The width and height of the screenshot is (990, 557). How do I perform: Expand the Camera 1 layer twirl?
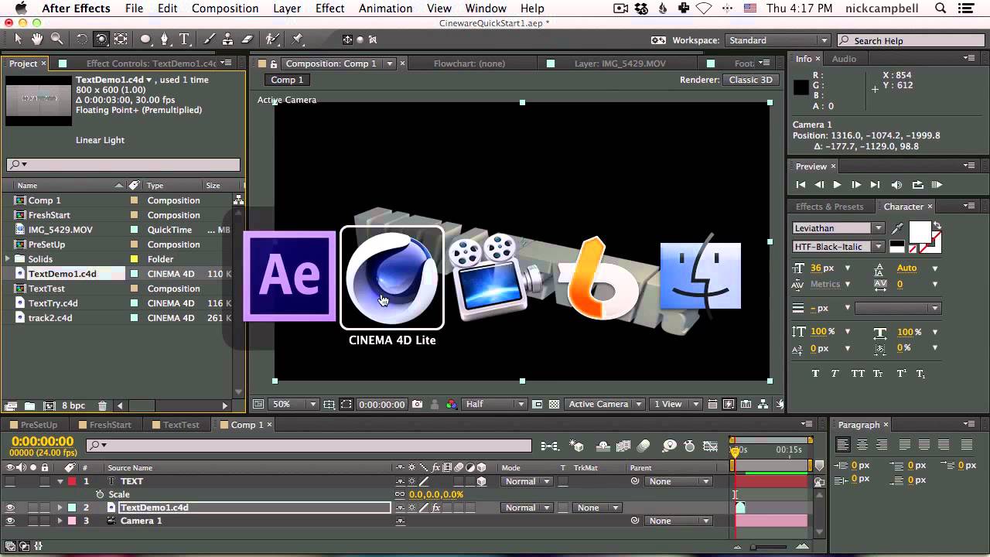[x=60, y=521]
